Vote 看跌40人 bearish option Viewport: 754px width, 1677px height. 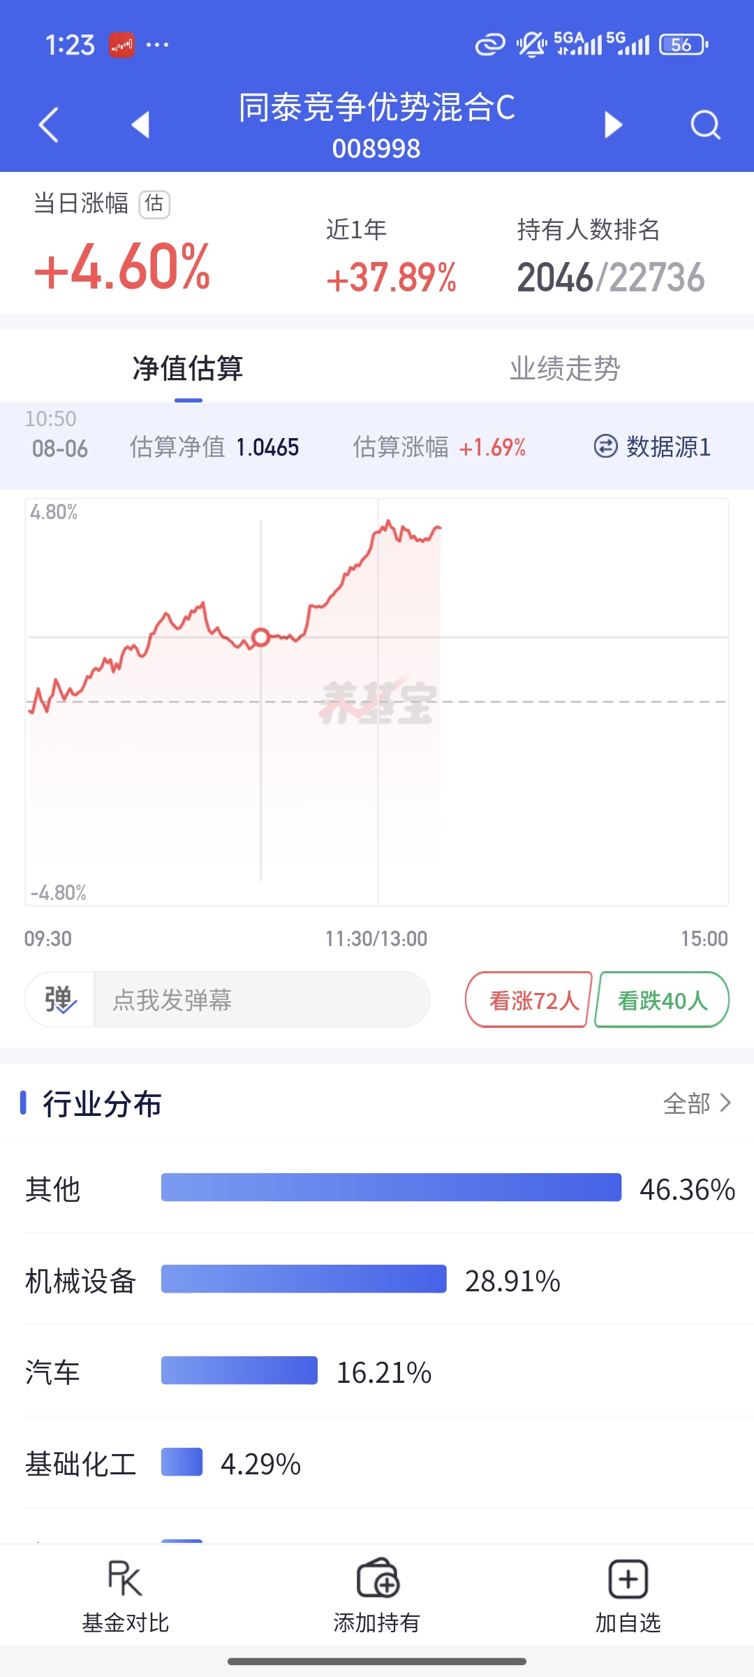click(662, 1000)
